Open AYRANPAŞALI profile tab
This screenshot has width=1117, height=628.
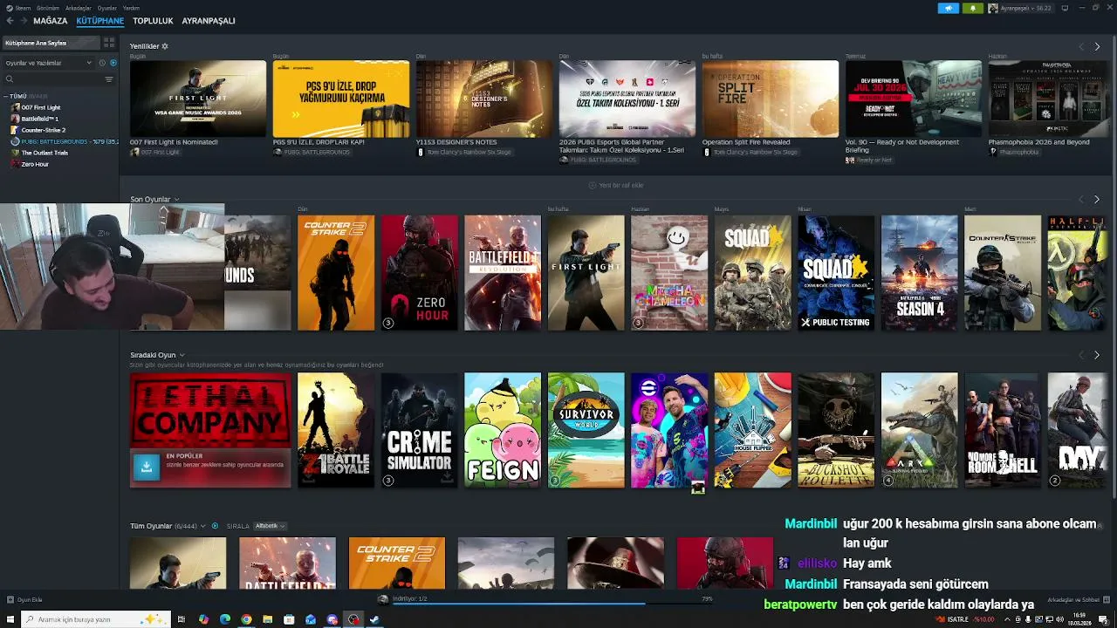coord(209,21)
